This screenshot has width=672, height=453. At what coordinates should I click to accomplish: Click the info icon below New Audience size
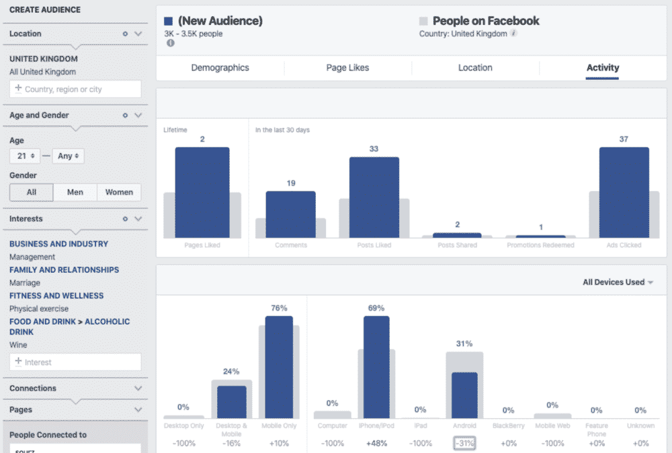[x=171, y=43]
